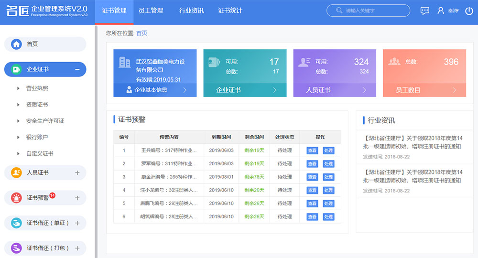The image size is (478, 258).
Task: Click the home icon in sidebar
Action: pyautogui.click(x=17, y=44)
